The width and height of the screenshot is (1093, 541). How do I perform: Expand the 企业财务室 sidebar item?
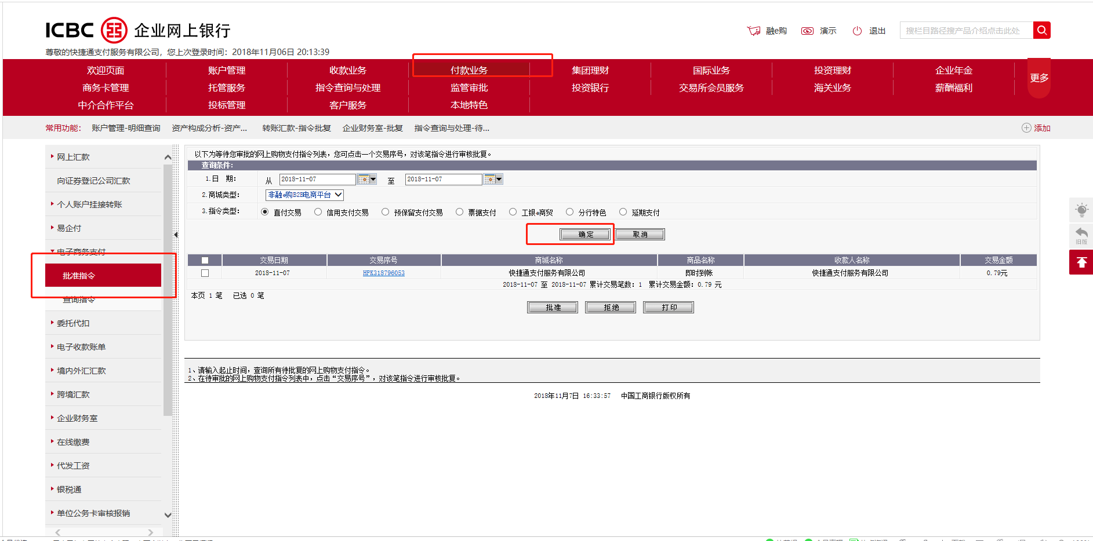click(77, 418)
